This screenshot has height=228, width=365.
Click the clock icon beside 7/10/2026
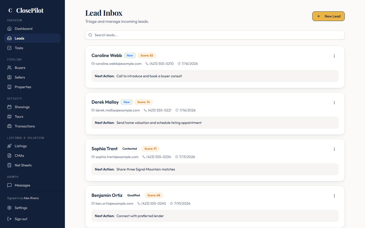(x=171, y=203)
